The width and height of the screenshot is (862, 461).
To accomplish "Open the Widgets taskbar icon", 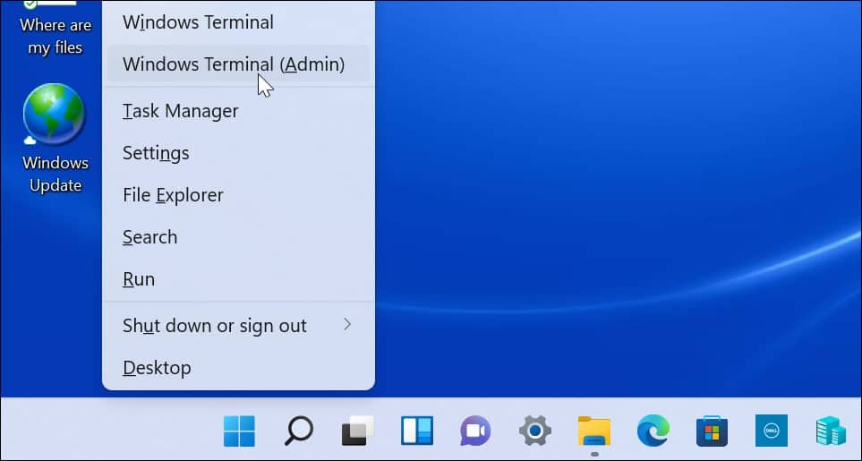I will pyautogui.click(x=417, y=431).
